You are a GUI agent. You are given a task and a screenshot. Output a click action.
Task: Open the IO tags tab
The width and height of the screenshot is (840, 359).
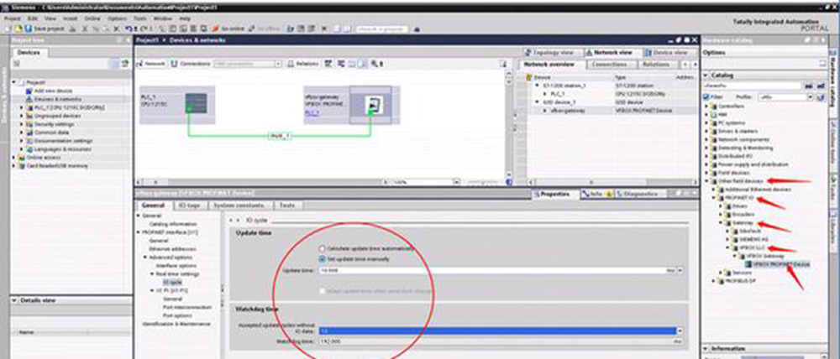[x=190, y=205]
